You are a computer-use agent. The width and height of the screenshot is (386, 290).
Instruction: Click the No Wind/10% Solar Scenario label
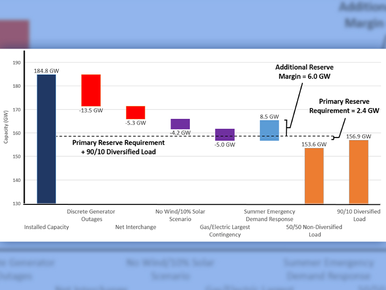180,215
